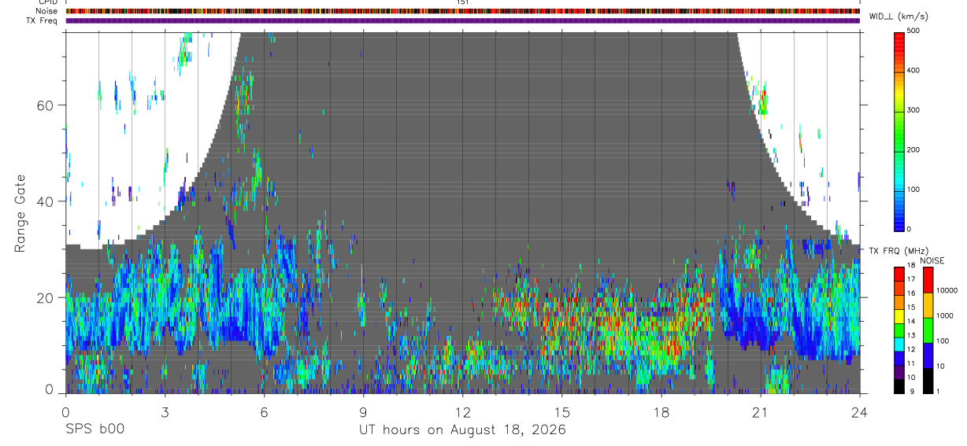The image size is (967, 446).
Task: Click the Range Gate axis title
Action: click(21, 213)
